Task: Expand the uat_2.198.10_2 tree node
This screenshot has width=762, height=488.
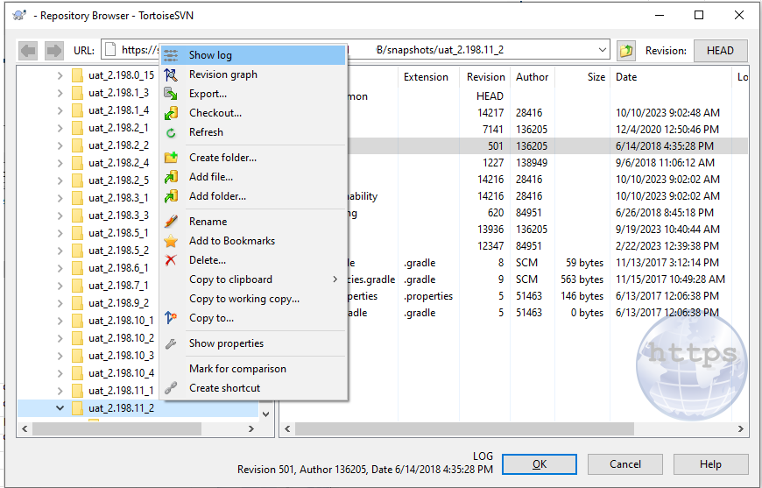Action: click(60, 338)
